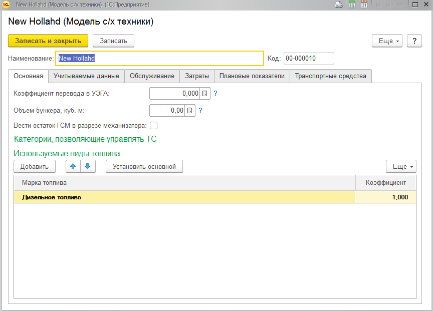Switch to the Транспортные средства tab
Viewport: 433px width, 311px height.
331,76
